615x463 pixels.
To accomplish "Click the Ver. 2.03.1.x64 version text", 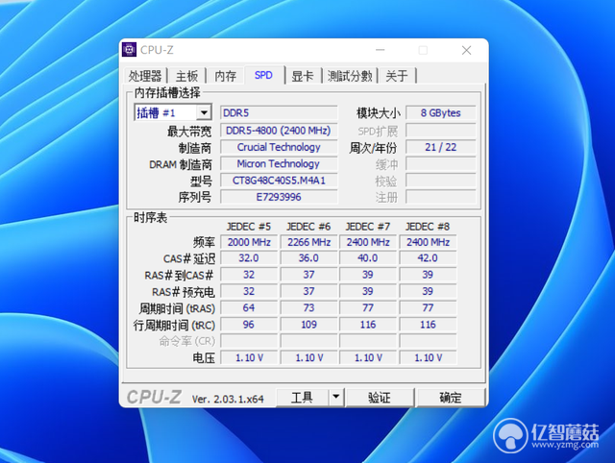I will click(228, 399).
